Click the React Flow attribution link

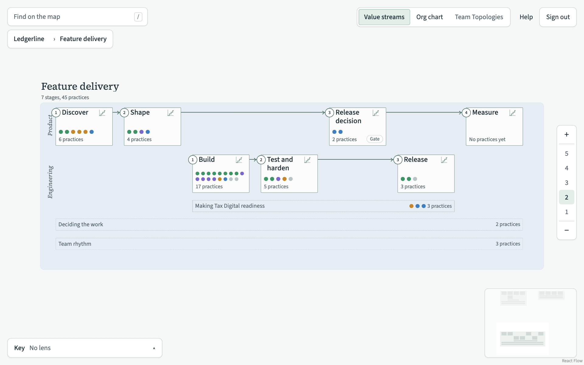tap(572, 361)
